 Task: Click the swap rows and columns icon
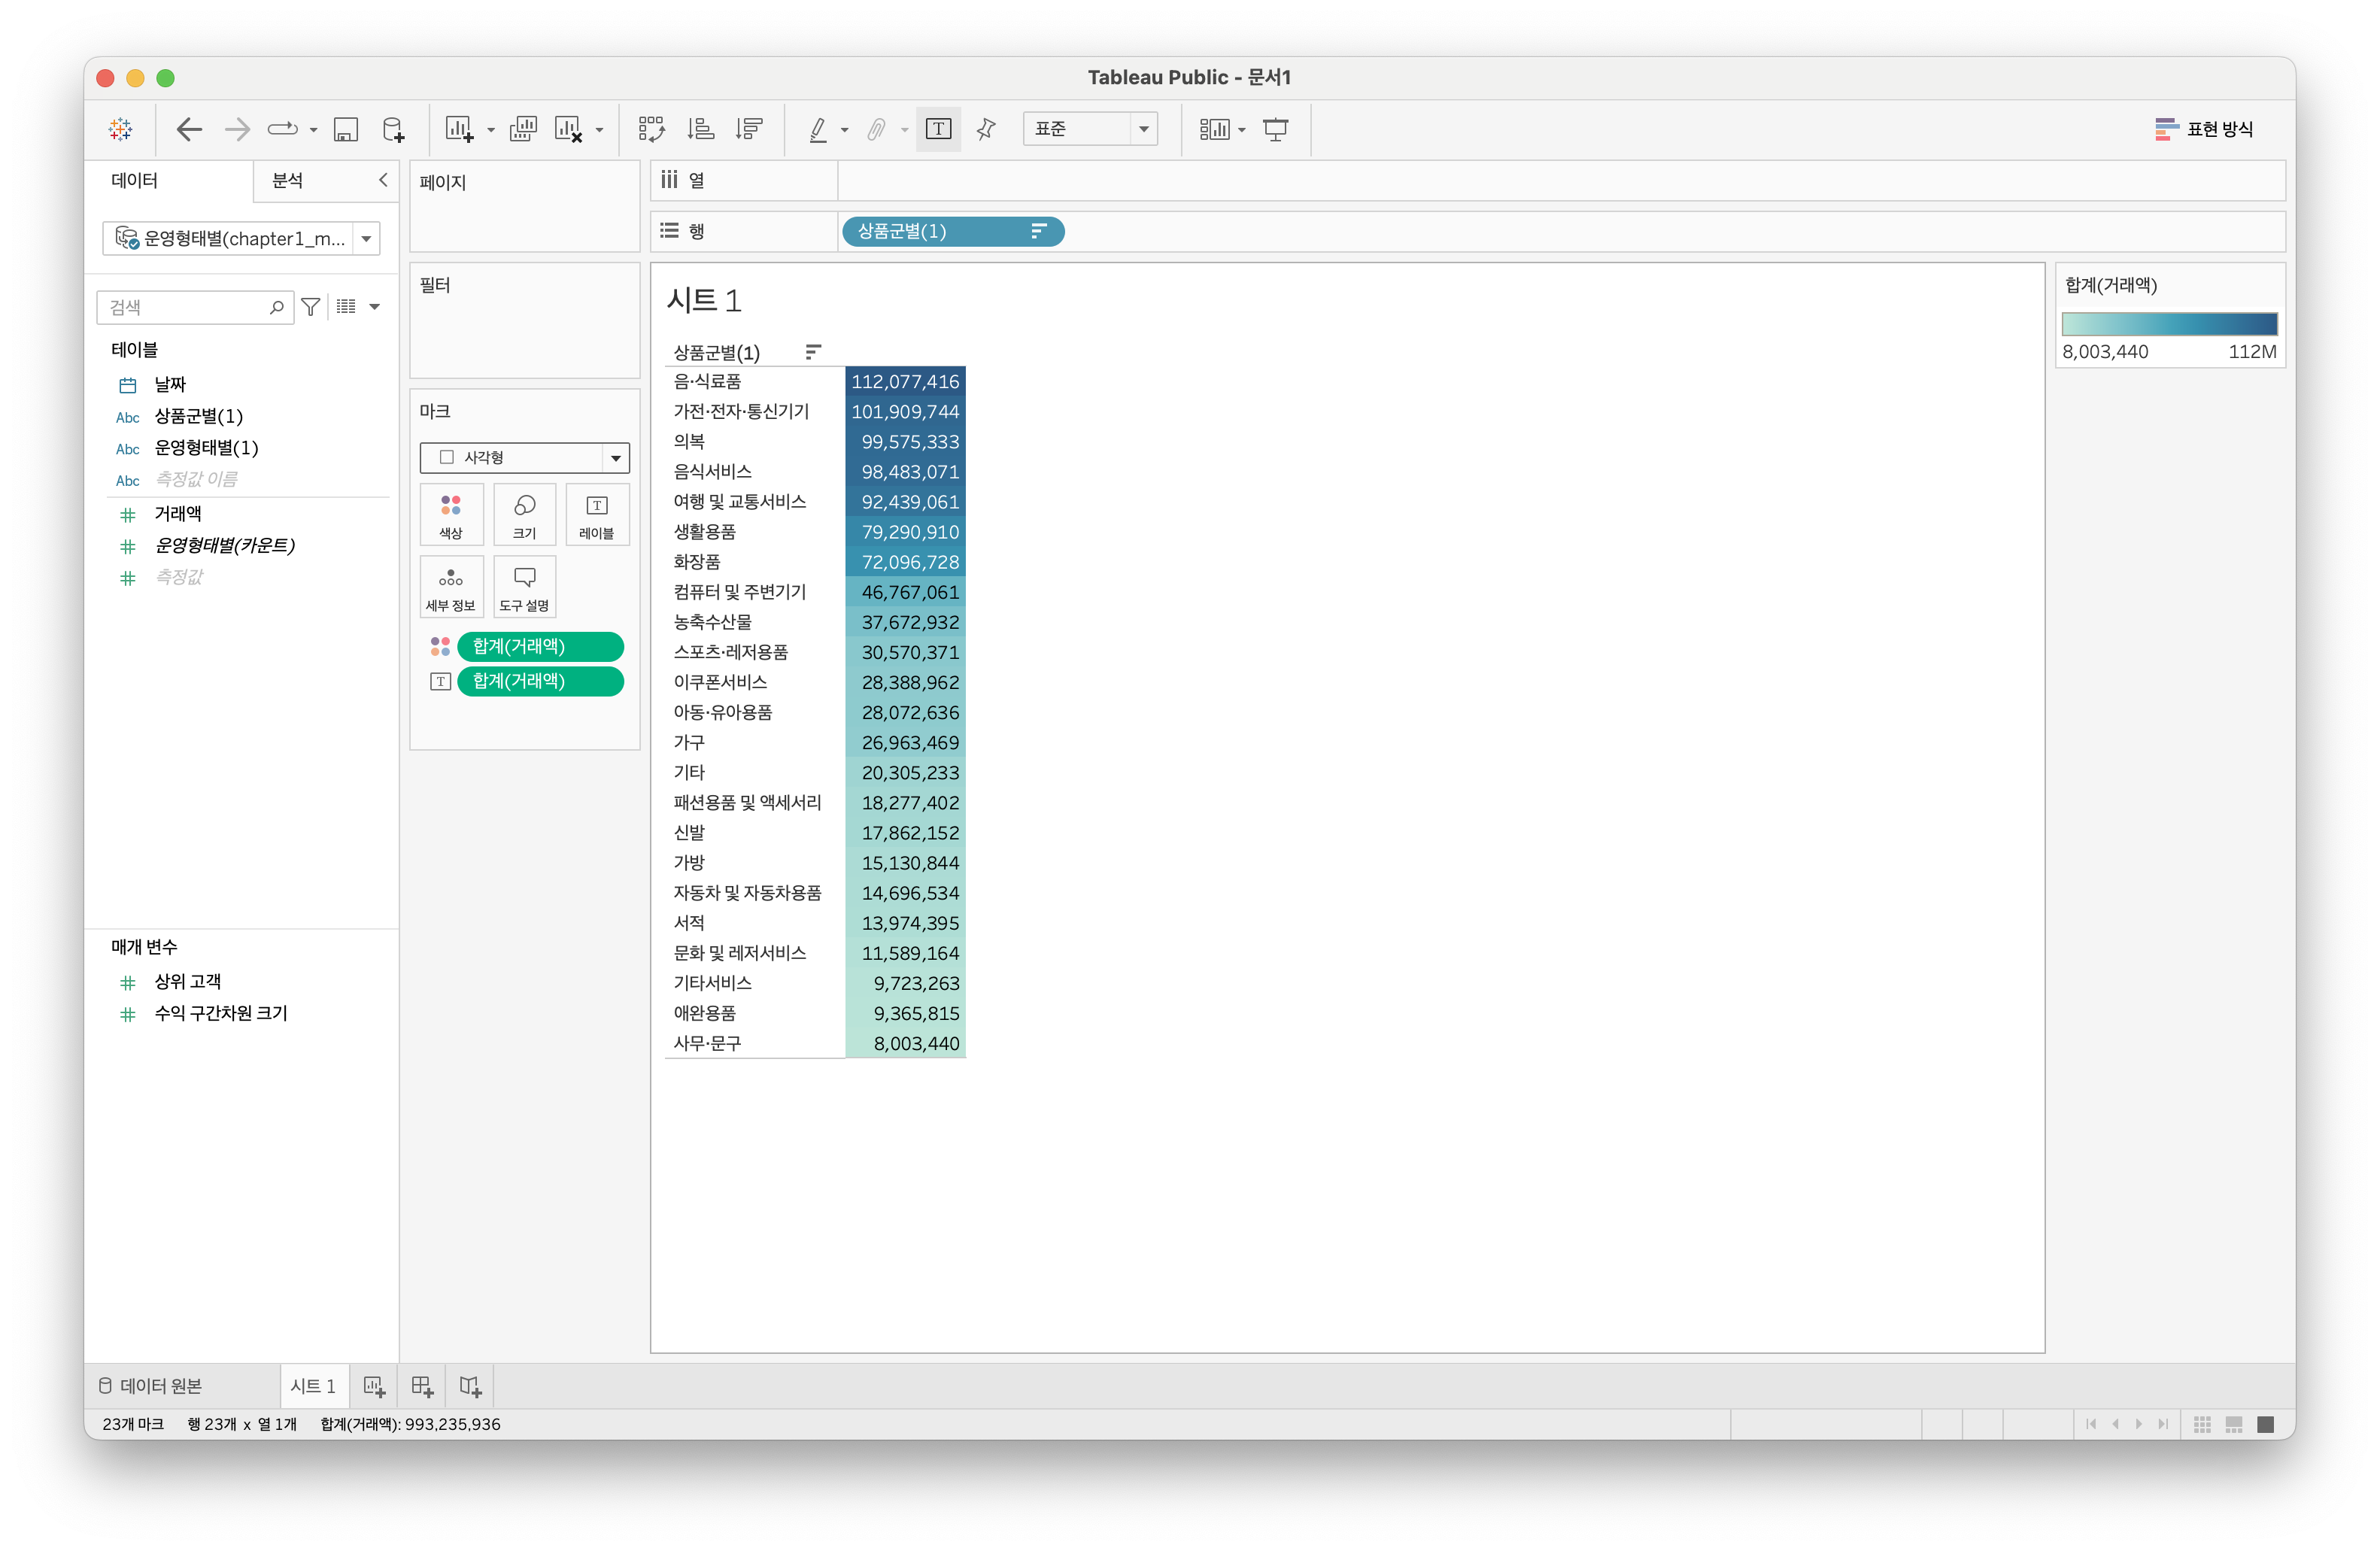651,129
